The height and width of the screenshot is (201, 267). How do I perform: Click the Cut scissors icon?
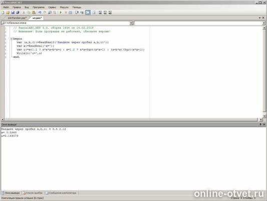tap(24, 13)
